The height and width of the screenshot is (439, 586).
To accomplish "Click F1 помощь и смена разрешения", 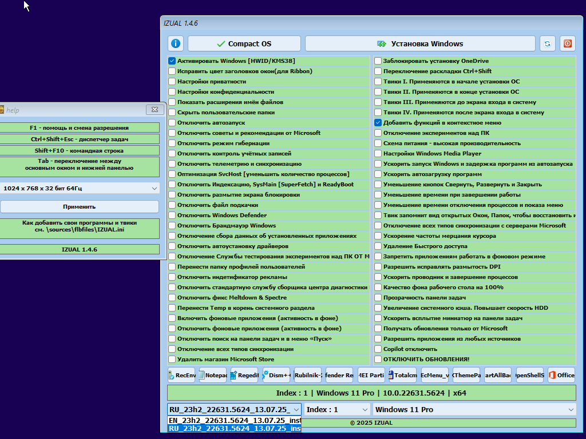I will [79, 127].
